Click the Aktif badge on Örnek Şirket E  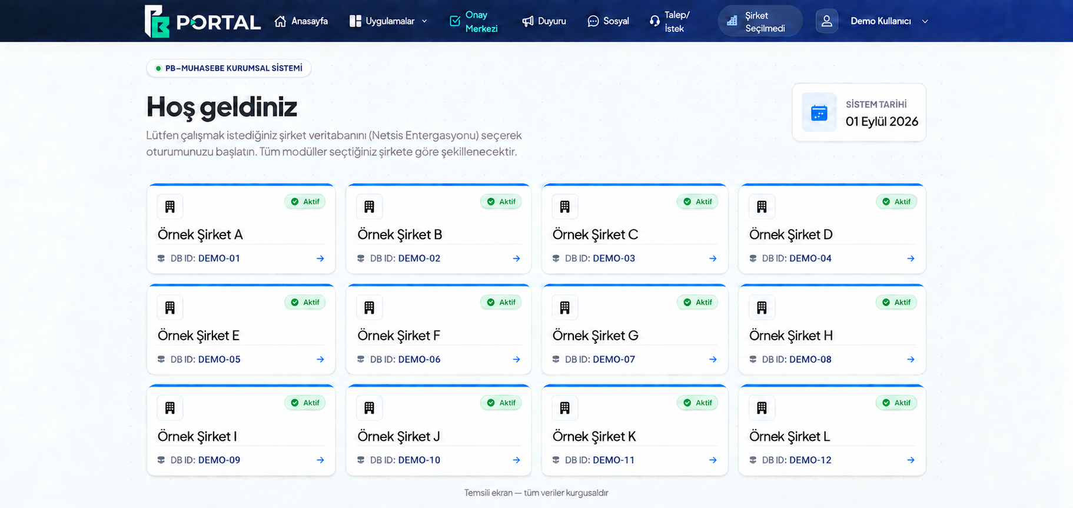point(305,303)
